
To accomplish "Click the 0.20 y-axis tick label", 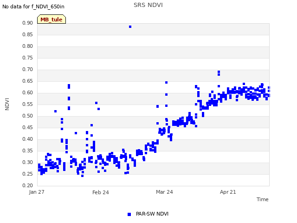I will (x=27, y=185).
